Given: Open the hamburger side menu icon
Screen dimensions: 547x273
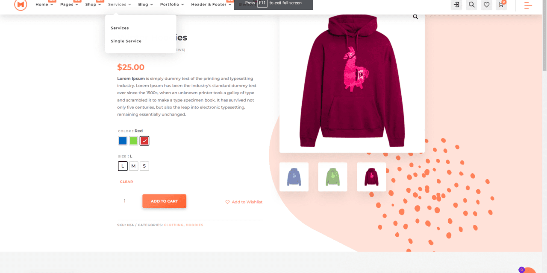Looking at the screenshot, I should point(529,5).
